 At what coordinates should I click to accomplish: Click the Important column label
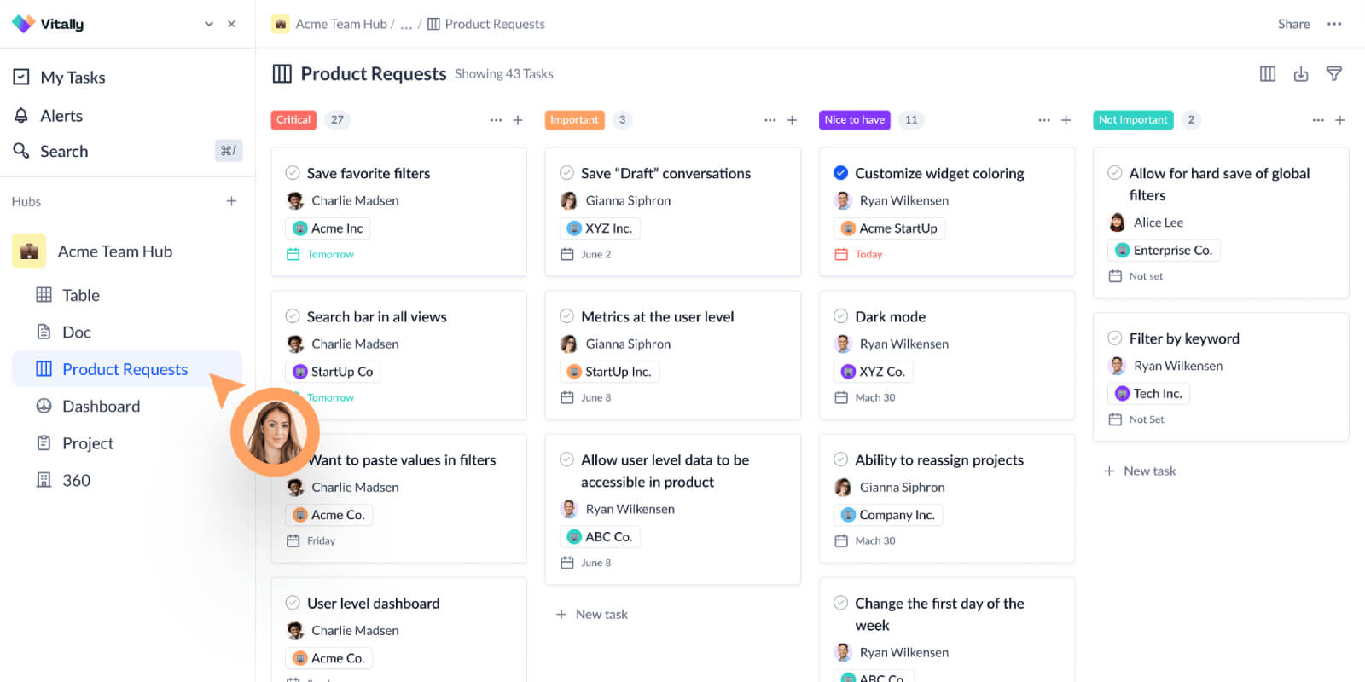(x=574, y=120)
